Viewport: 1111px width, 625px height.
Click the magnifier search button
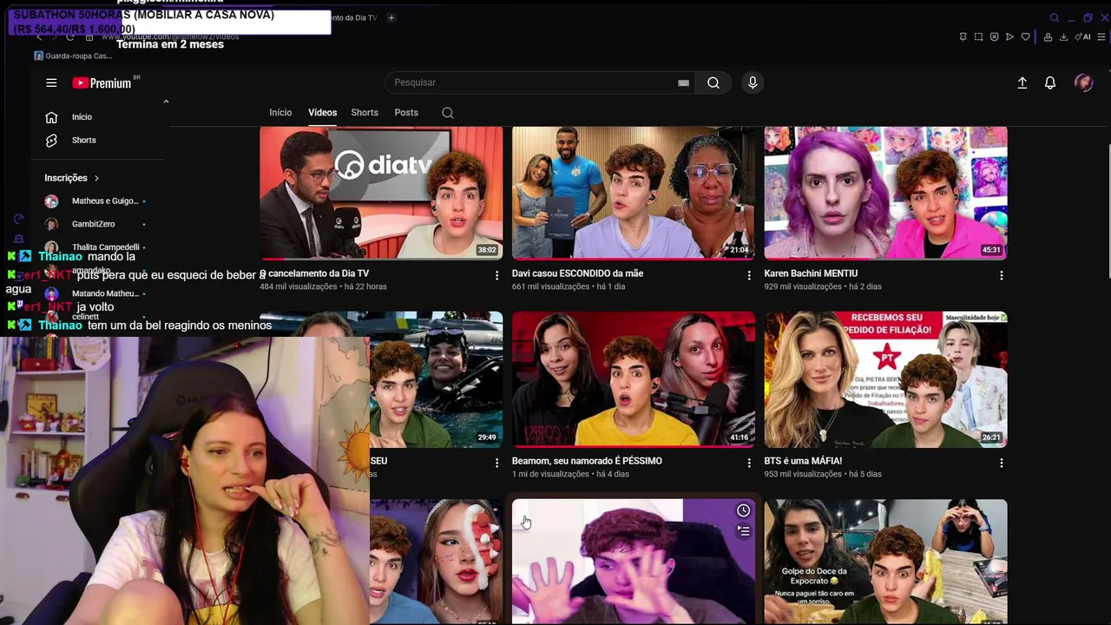point(713,82)
